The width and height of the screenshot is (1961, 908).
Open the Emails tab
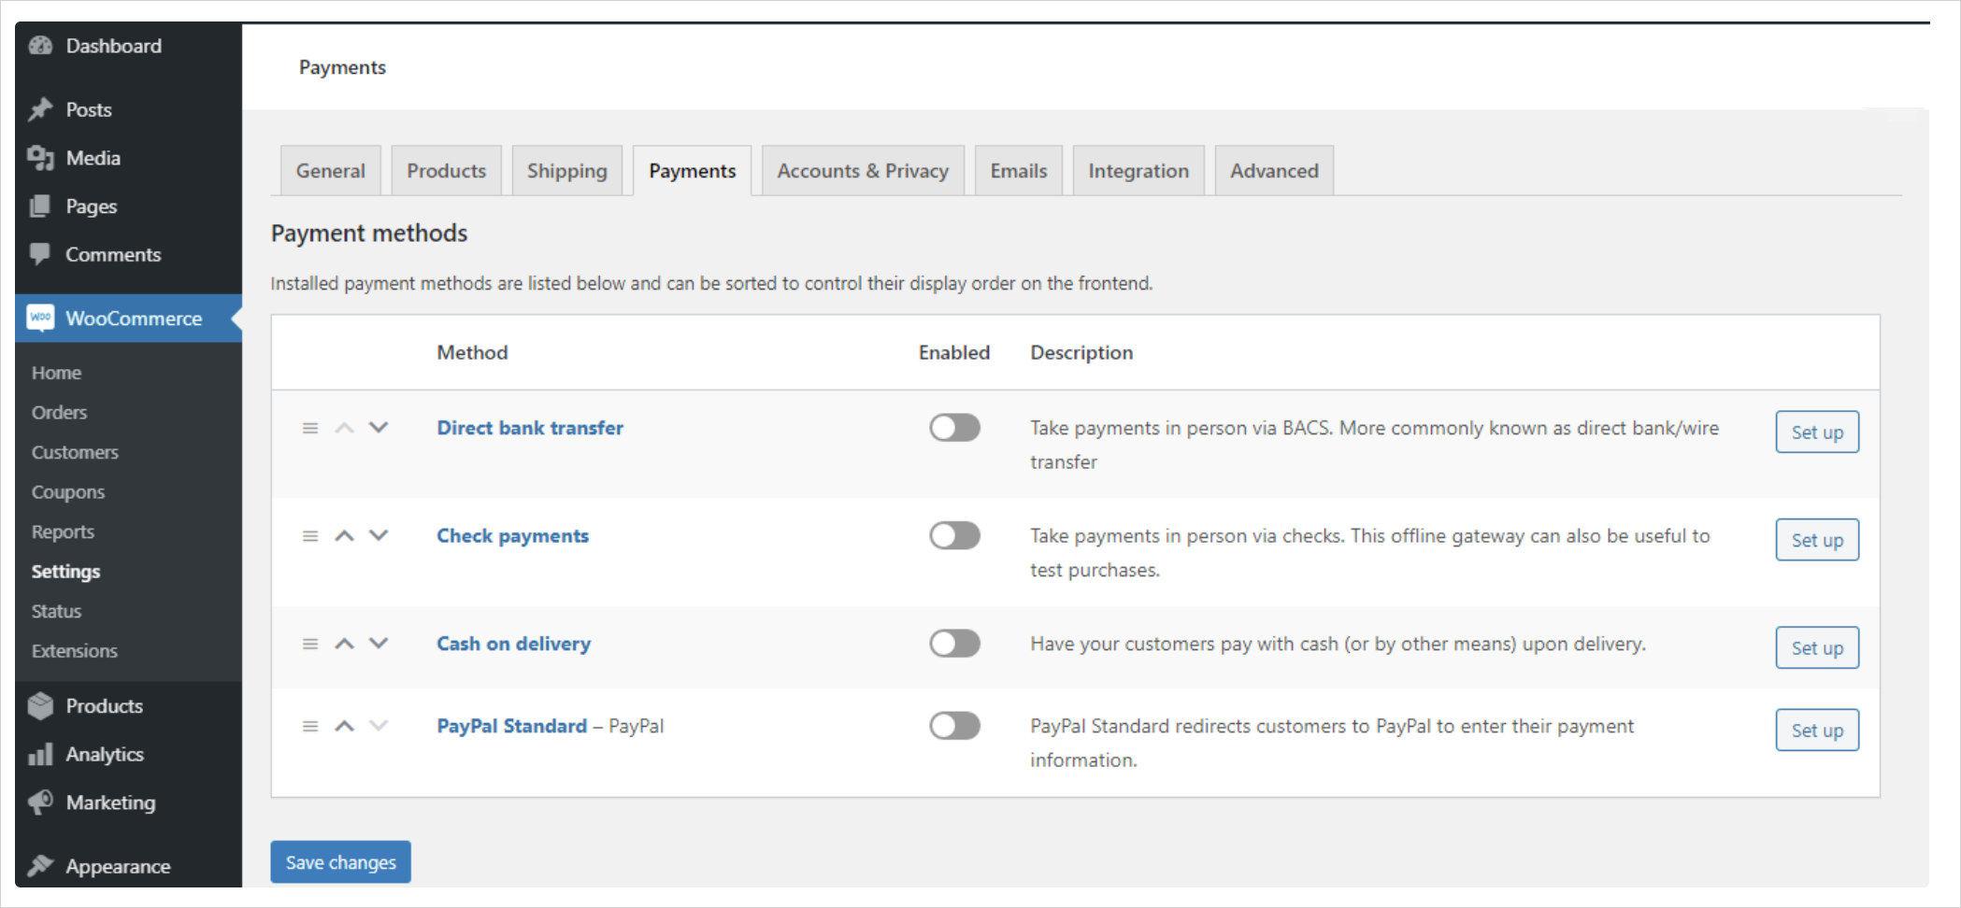[1019, 171]
